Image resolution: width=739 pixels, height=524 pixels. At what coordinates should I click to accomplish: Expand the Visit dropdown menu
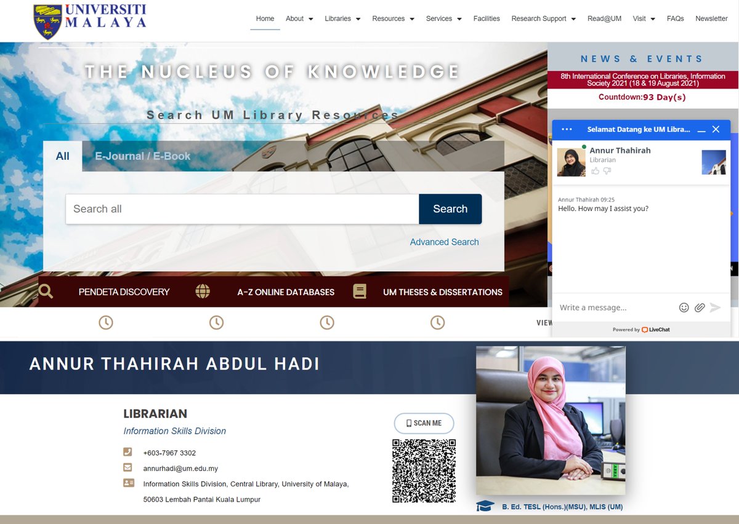pos(644,18)
